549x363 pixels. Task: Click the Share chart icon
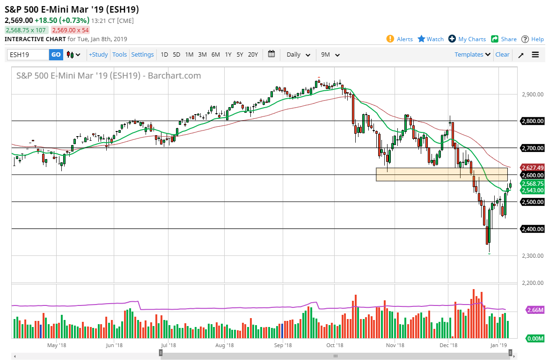pyautogui.click(x=504, y=39)
